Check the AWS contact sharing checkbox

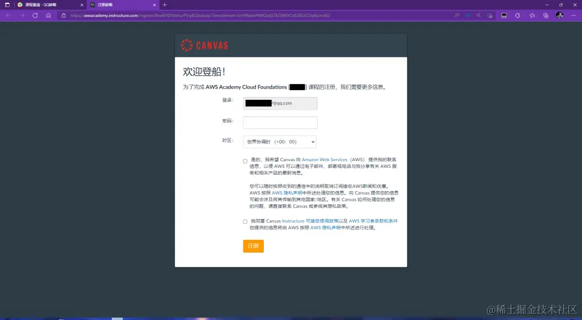(x=245, y=161)
